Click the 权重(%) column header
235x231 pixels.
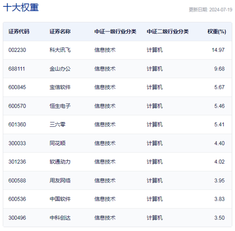click(x=217, y=32)
